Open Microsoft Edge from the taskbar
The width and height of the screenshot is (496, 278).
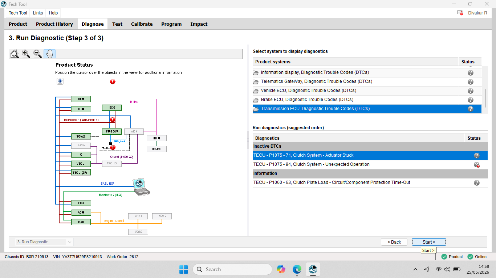297,269
